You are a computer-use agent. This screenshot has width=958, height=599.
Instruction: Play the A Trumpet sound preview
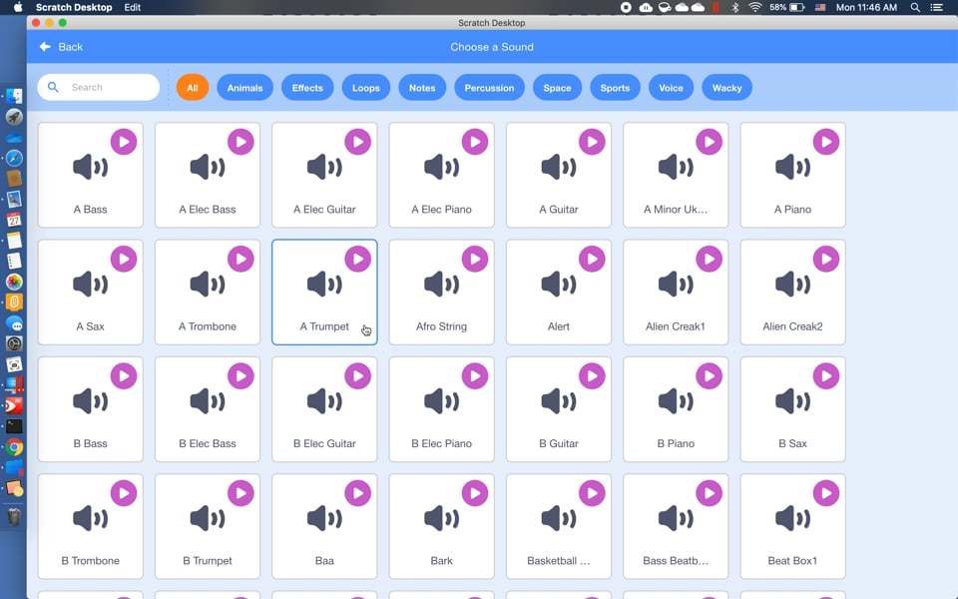[358, 258]
